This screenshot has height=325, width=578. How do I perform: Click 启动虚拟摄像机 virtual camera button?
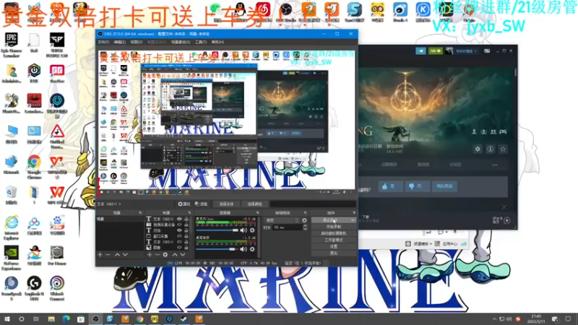334,233
